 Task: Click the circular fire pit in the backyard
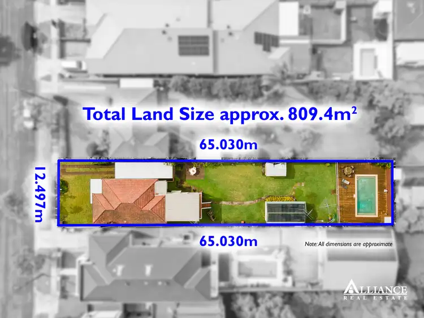(193, 169)
